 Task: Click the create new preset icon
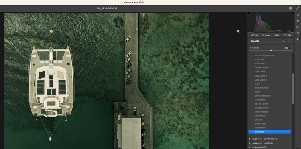coord(284,41)
